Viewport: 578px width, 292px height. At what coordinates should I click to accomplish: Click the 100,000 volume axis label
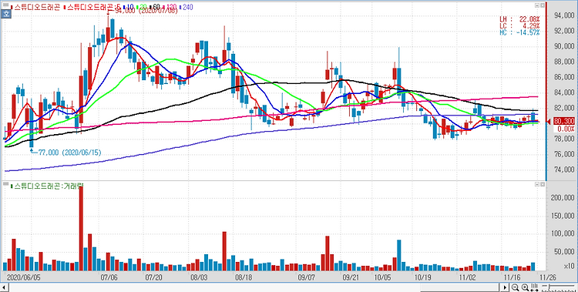click(562, 233)
